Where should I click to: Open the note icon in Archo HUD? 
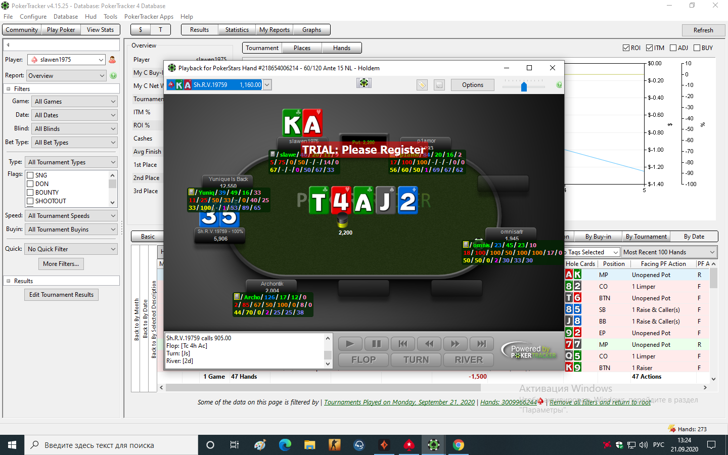tap(237, 297)
